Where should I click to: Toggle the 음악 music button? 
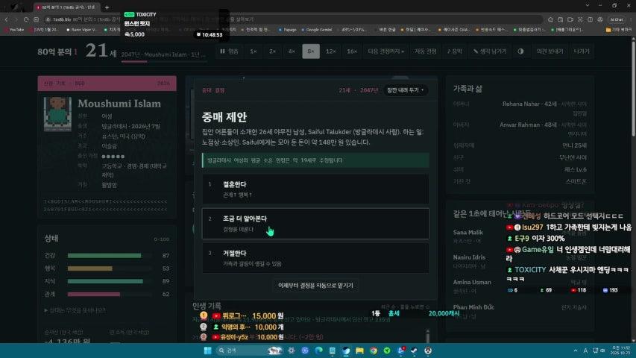455,51
